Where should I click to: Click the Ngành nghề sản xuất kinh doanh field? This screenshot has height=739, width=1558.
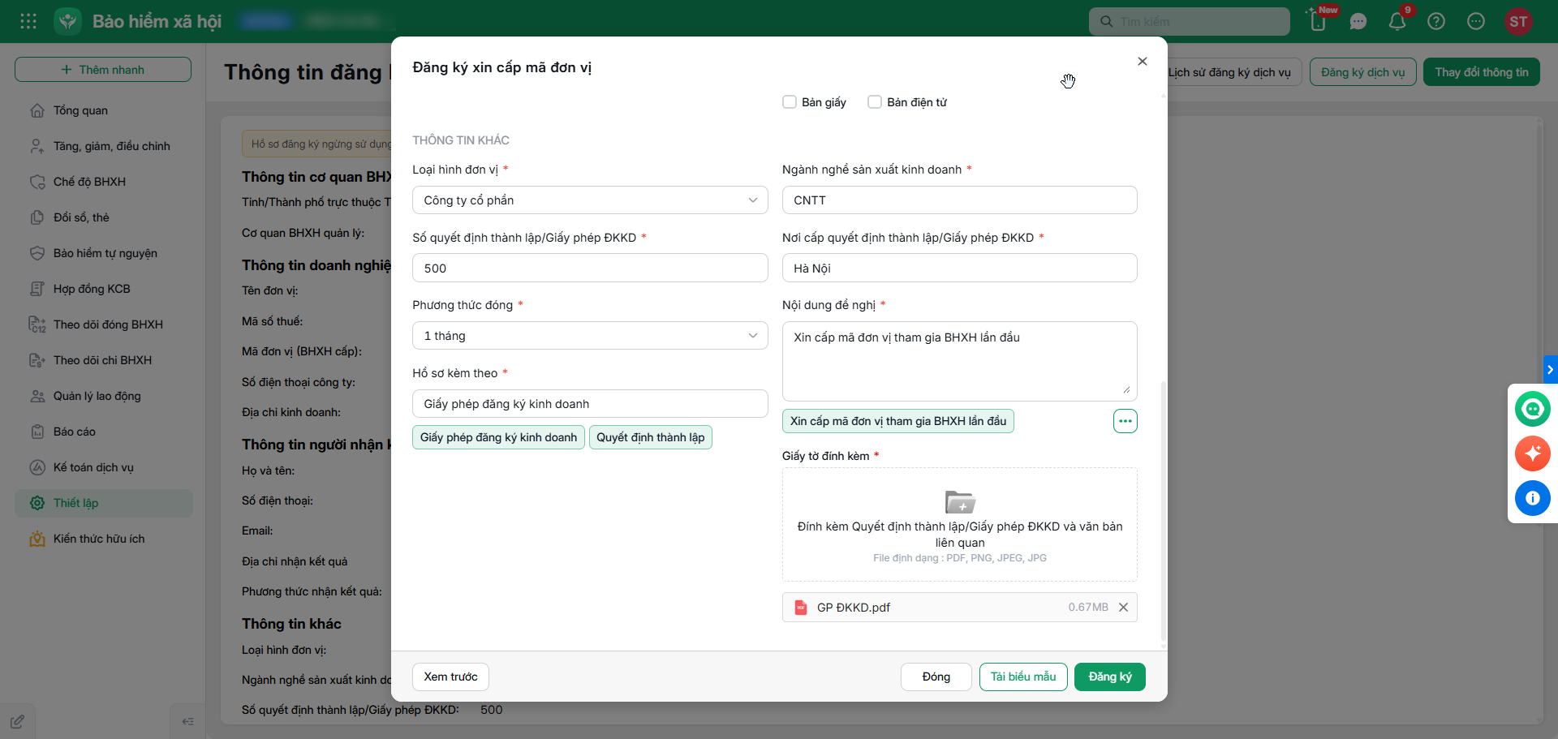click(959, 200)
